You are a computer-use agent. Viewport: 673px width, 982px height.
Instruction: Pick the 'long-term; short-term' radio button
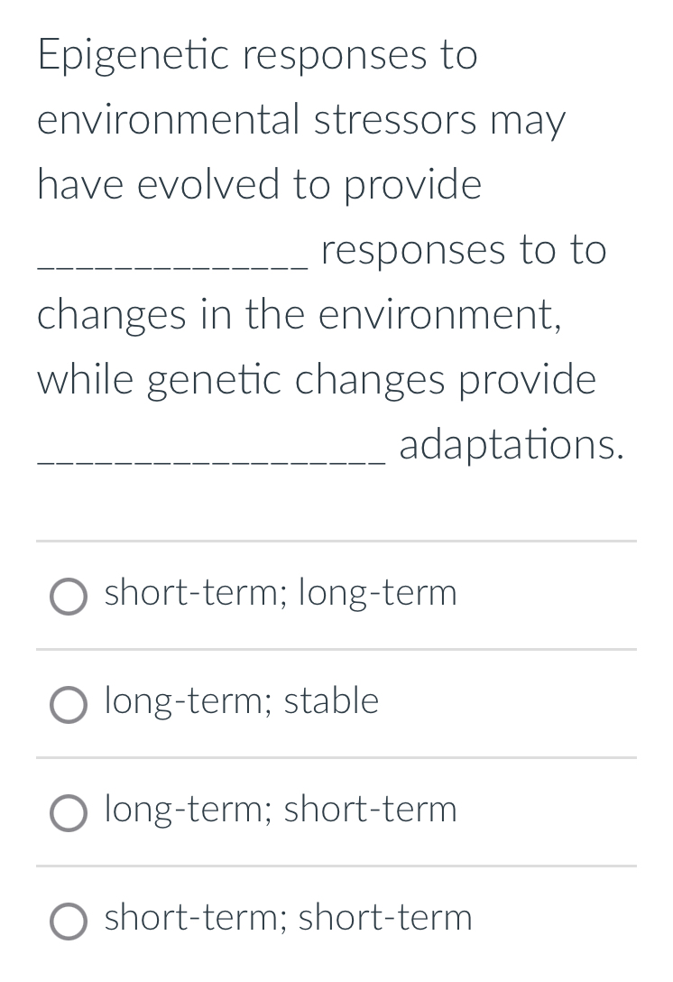pos(69,813)
